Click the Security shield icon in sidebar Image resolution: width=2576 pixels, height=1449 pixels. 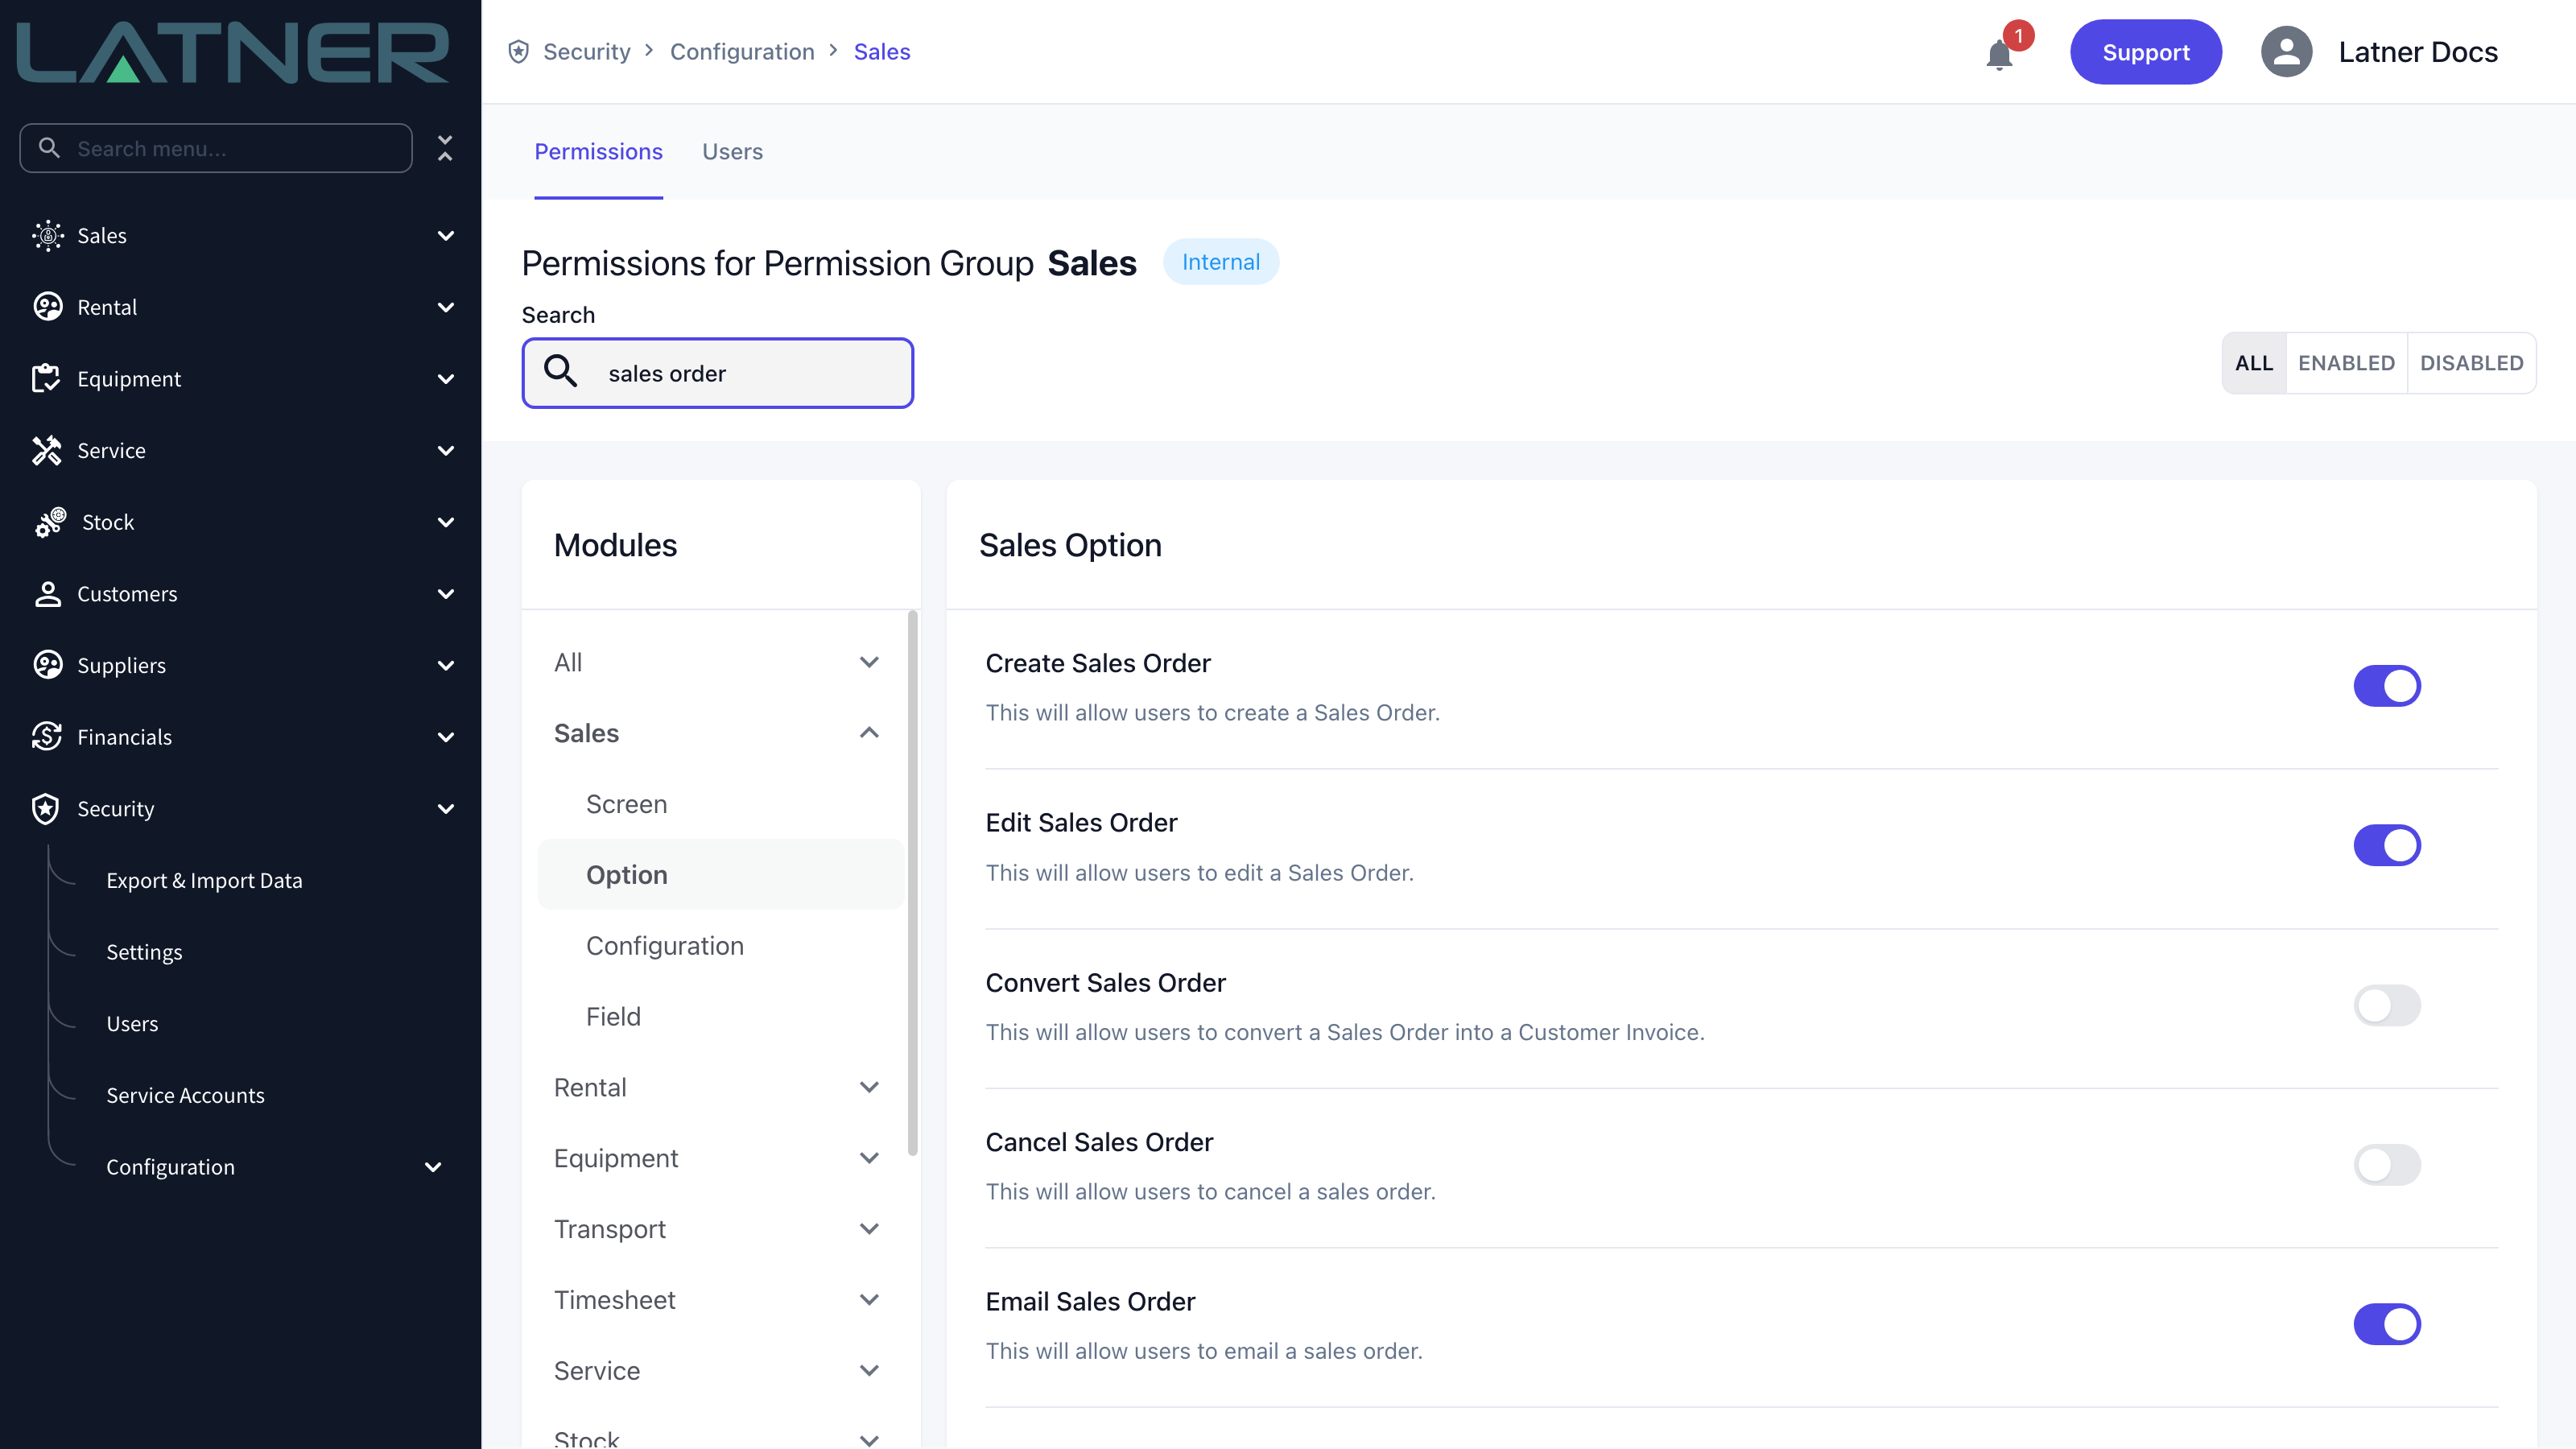coord(47,809)
